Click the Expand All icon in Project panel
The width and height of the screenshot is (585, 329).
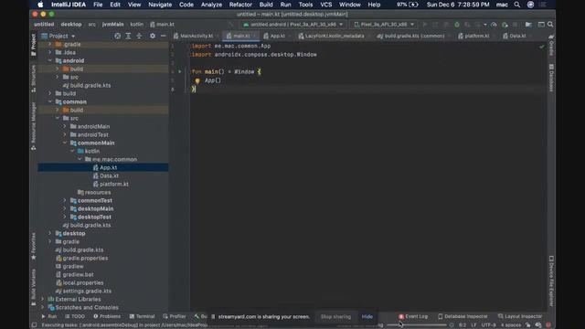click(x=128, y=36)
